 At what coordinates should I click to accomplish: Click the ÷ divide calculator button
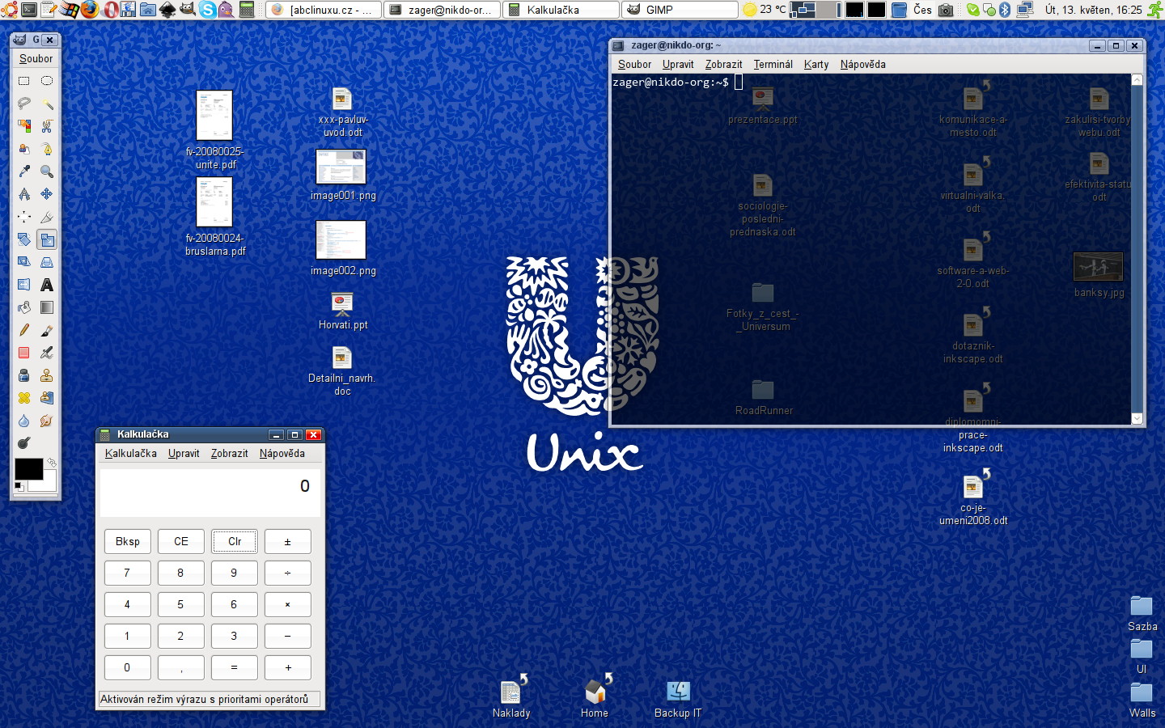pyautogui.click(x=287, y=573)
